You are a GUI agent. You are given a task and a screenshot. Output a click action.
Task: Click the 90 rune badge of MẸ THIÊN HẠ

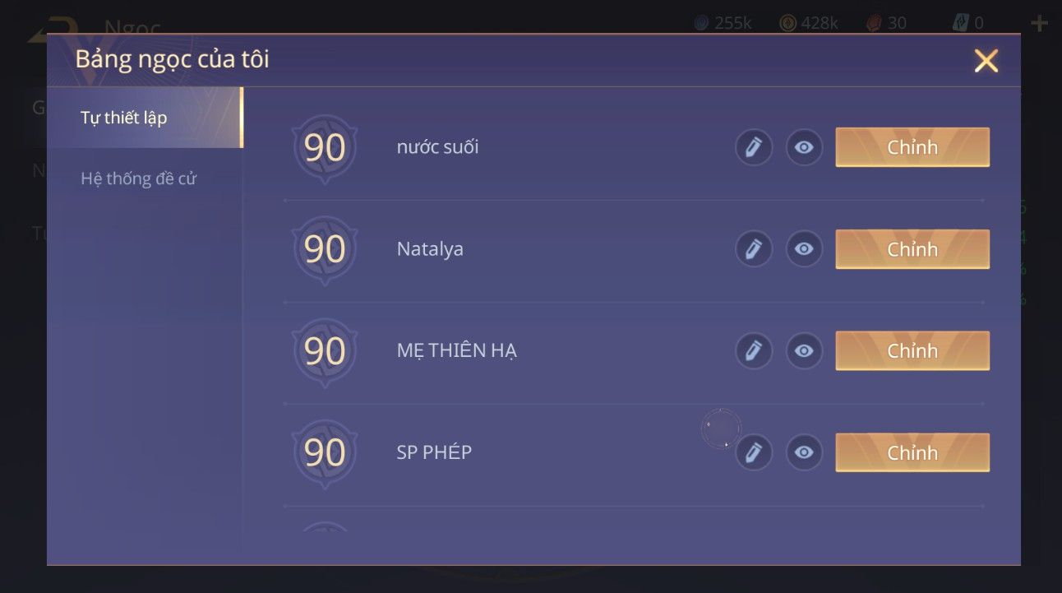click(325, 352)
